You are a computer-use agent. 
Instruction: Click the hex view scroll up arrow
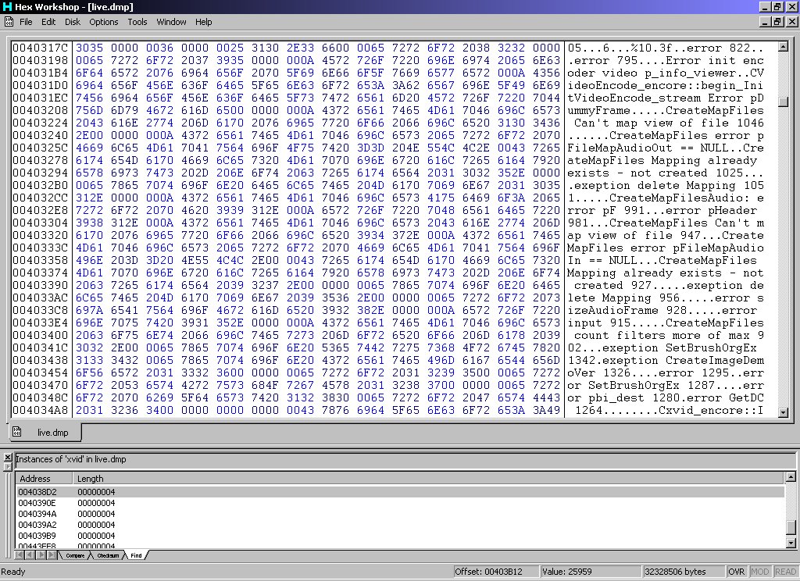783,47
